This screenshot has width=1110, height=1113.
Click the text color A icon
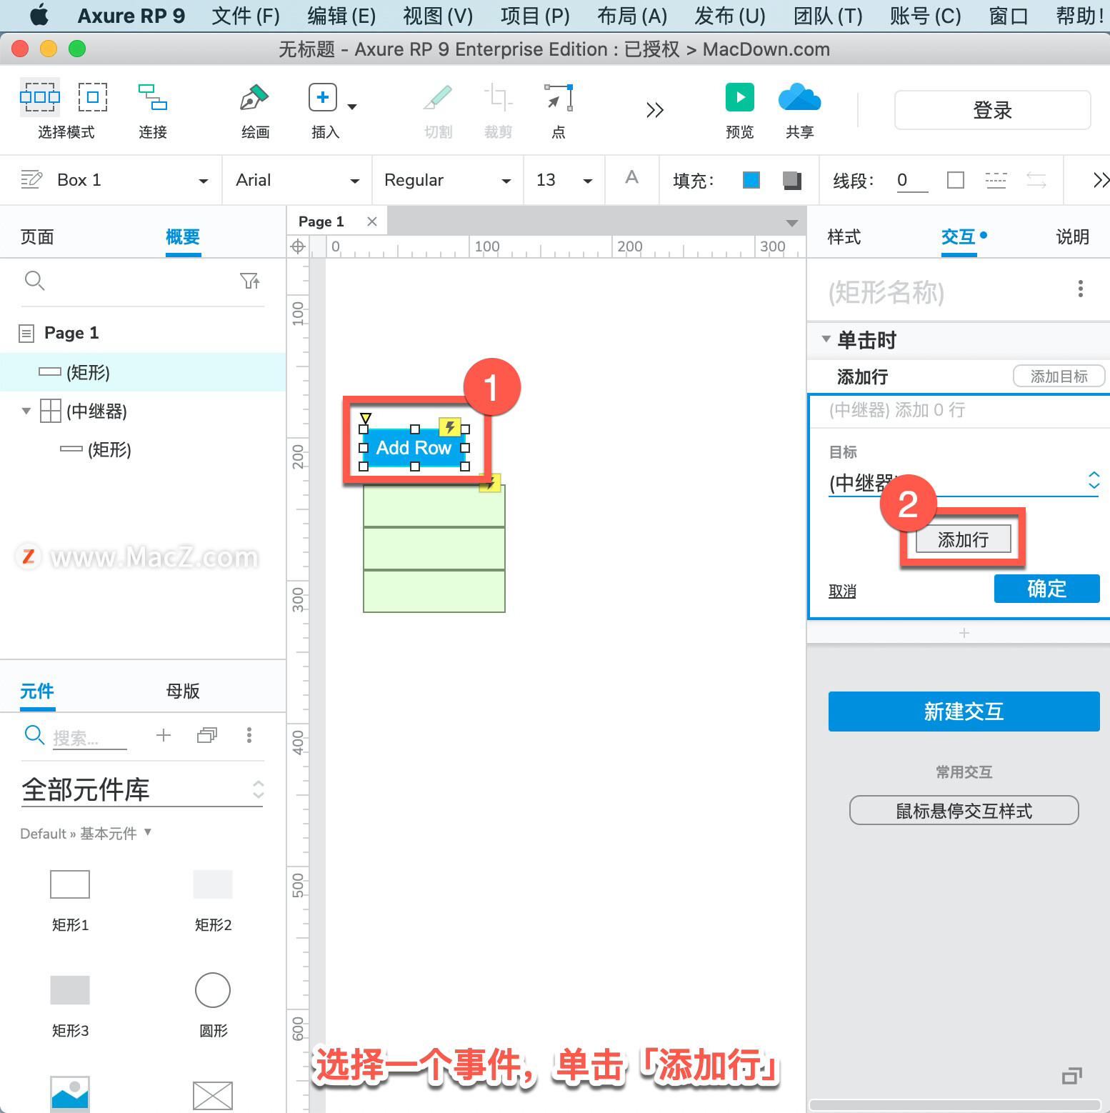(631, 177)
